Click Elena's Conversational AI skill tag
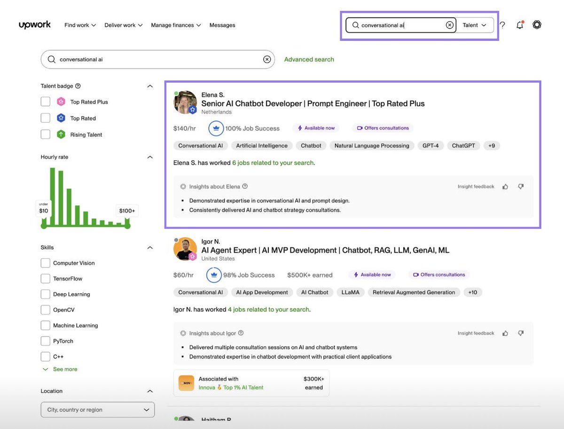 (x=201, y=146)
